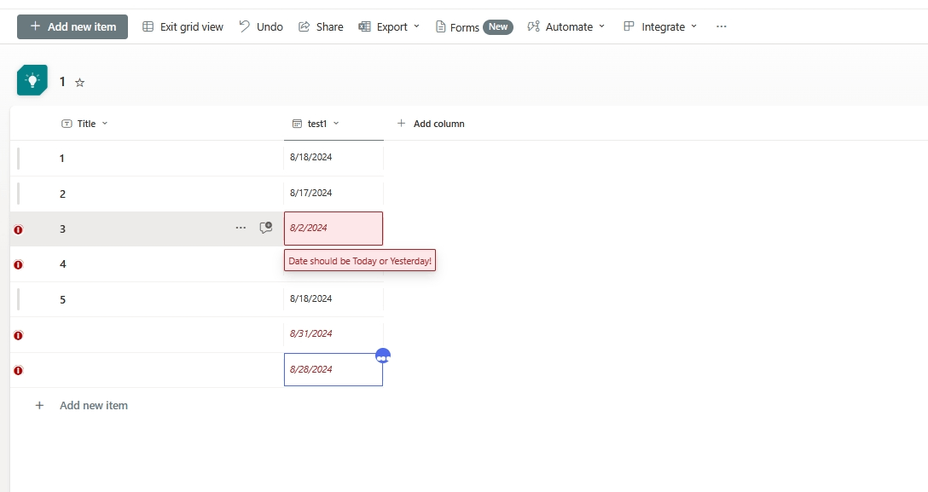Select the 8/31/2024 date cell
Image resolution: width=928 pixels, height=492 pixels.
tap(333, 334)
